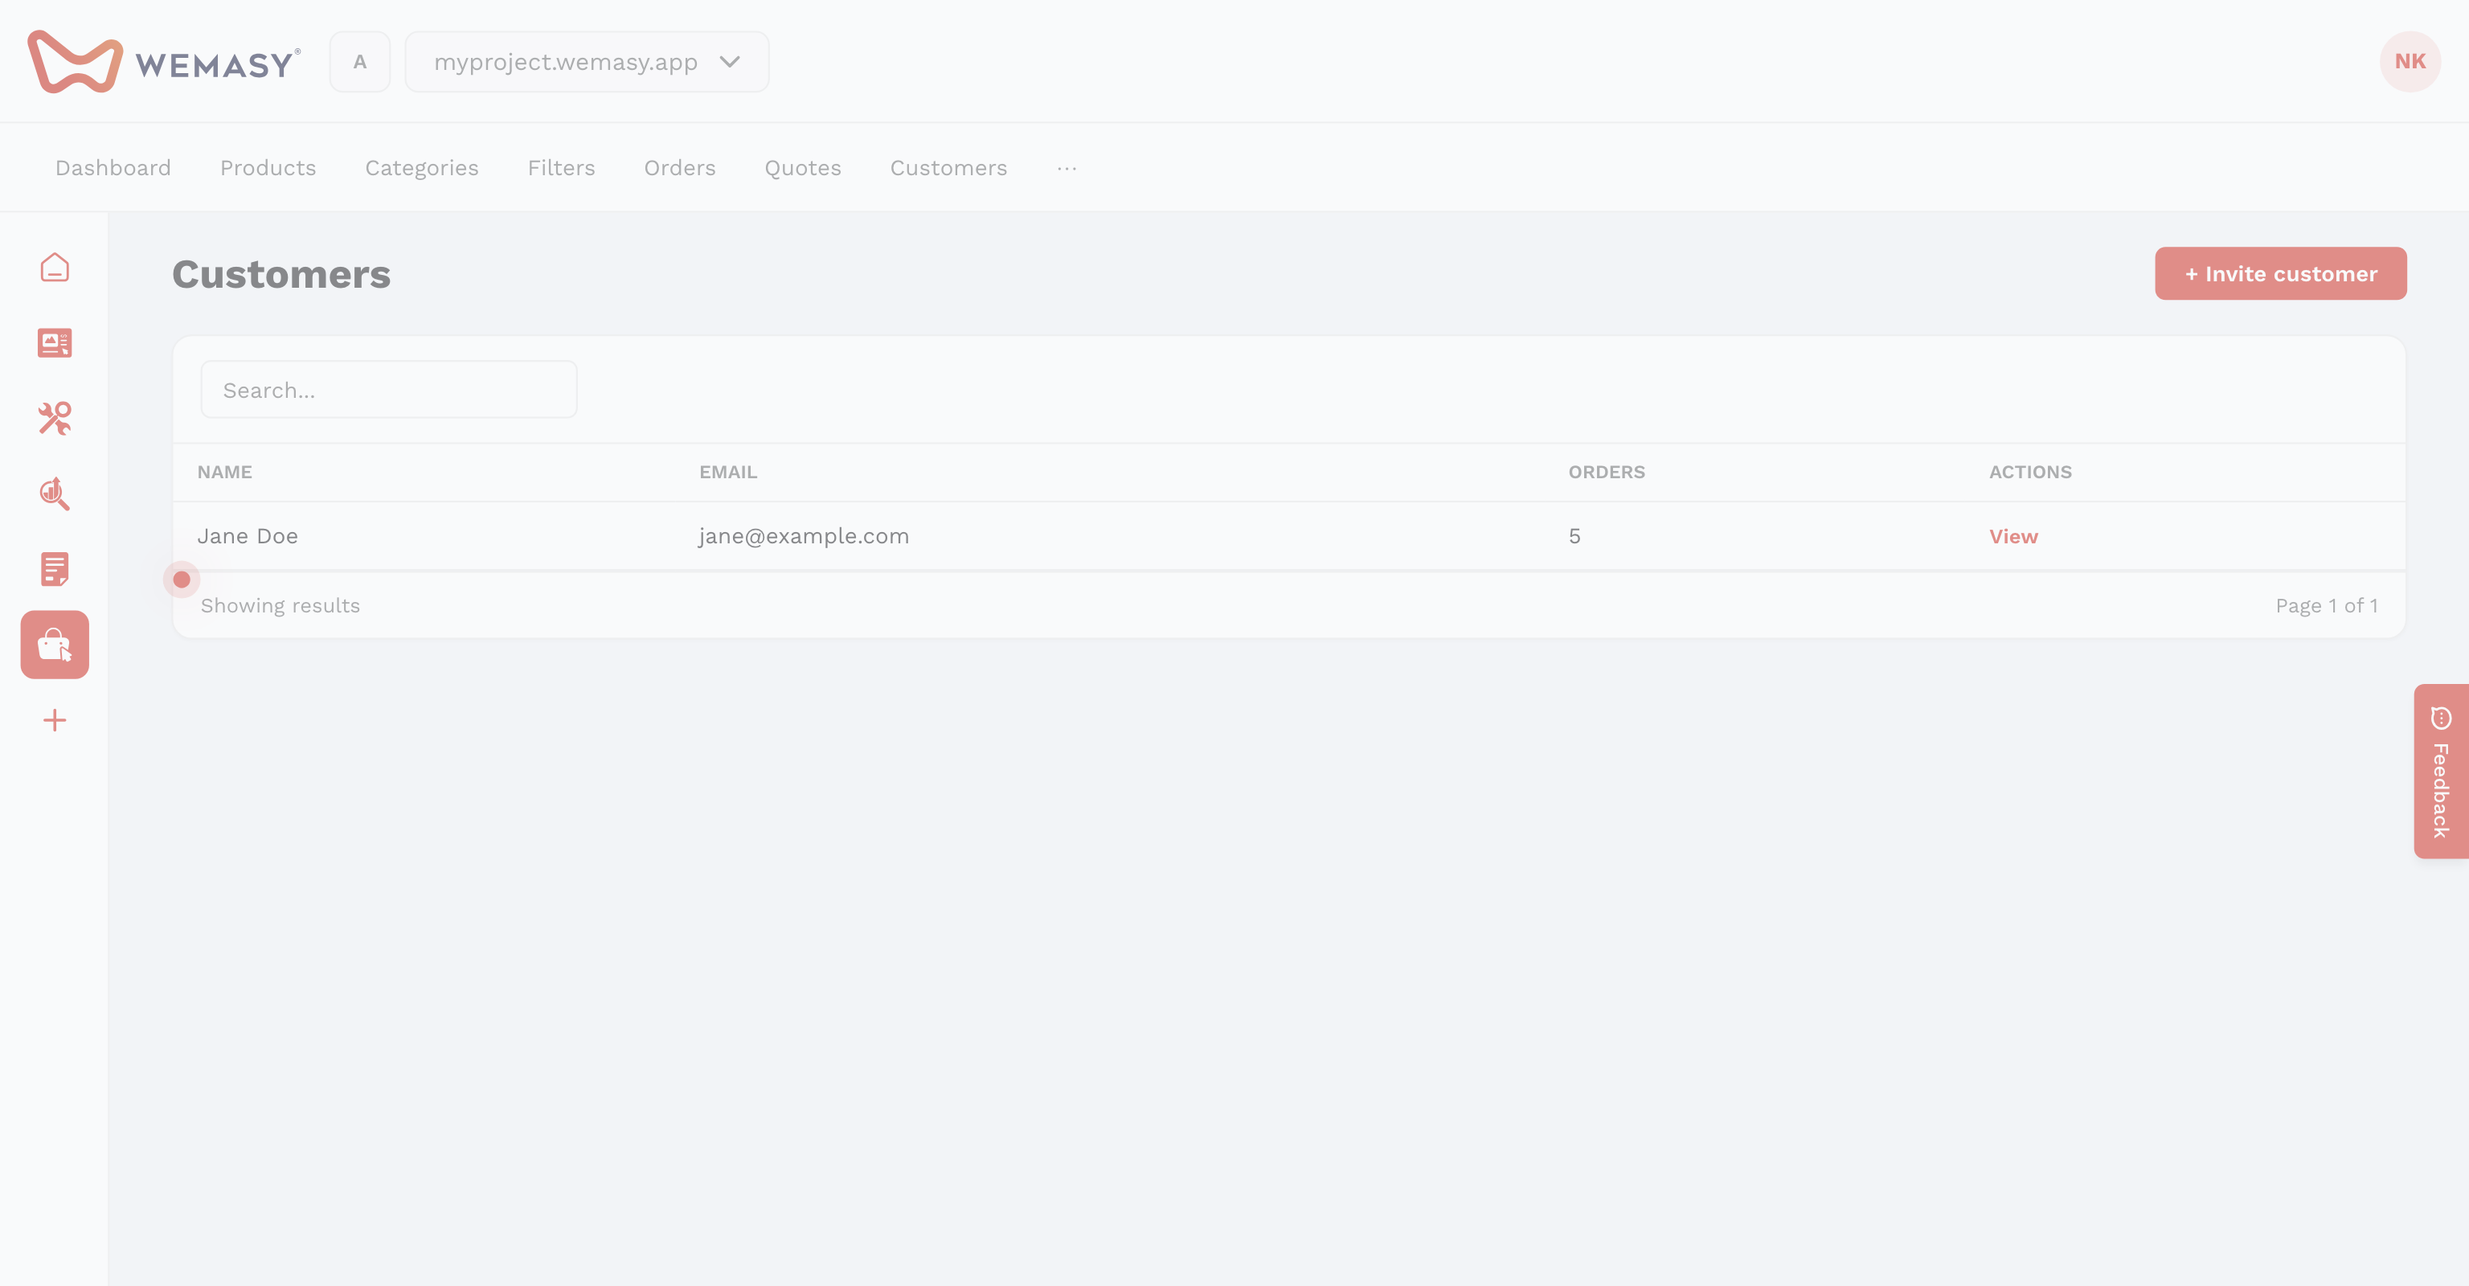Click Jane Doe's orders count 5

click(x=1574, y=537)
